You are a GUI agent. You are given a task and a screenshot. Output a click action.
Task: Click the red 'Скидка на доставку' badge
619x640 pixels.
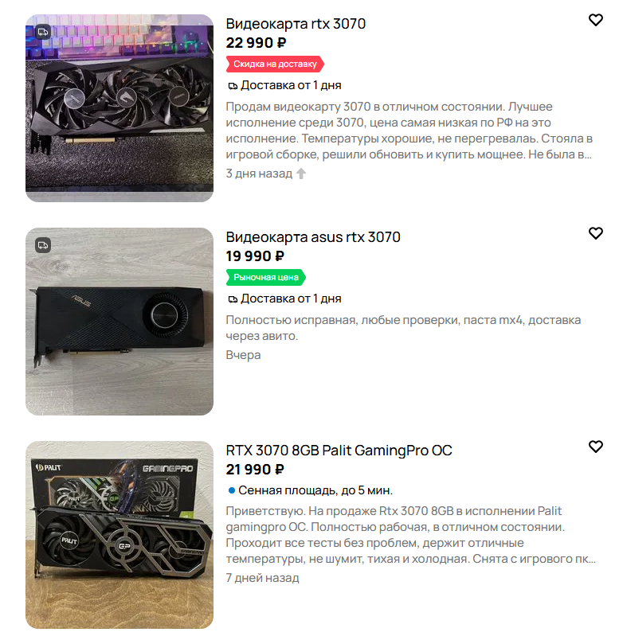click(275, 64)
